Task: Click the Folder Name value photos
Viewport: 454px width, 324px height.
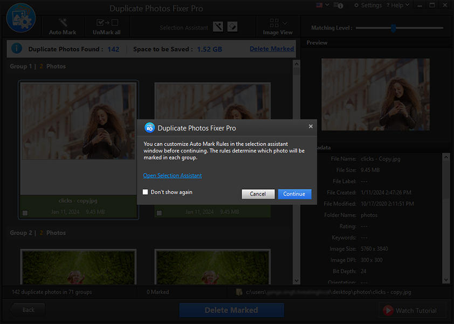Action: 369,215
